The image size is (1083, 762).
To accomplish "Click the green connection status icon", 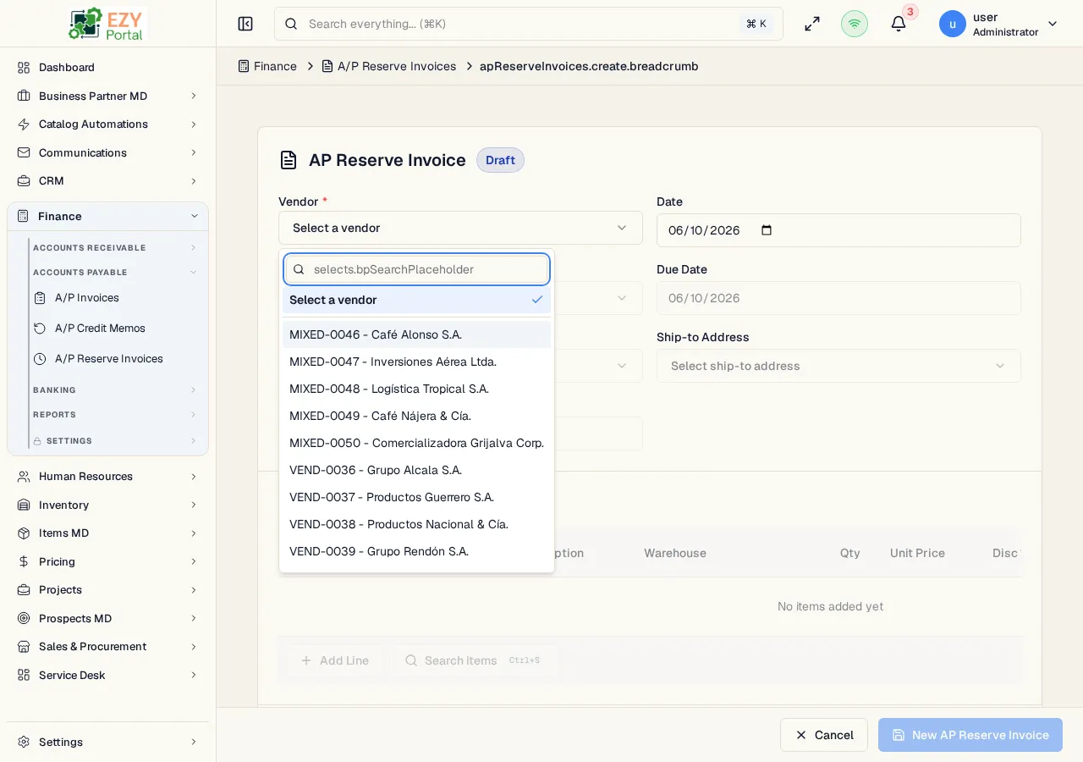I will (x=855, y=24).
